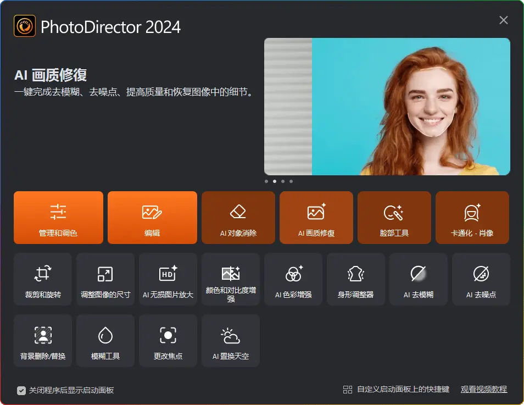Screen dimensions: 524x405
Task: Open 裁剪和旋转 crop and rotate
Action: click(43, 279)
